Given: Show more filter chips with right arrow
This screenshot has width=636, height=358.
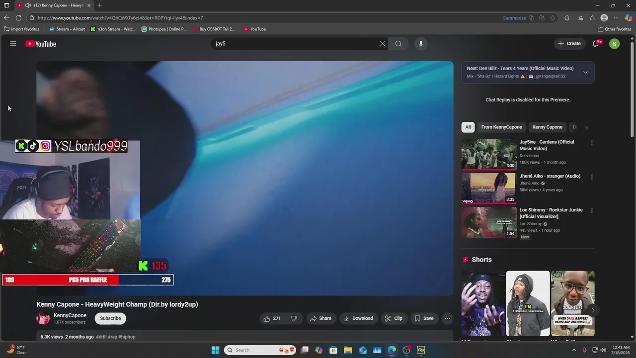Looking at the screenshot, I should click(x=586, y=128).
